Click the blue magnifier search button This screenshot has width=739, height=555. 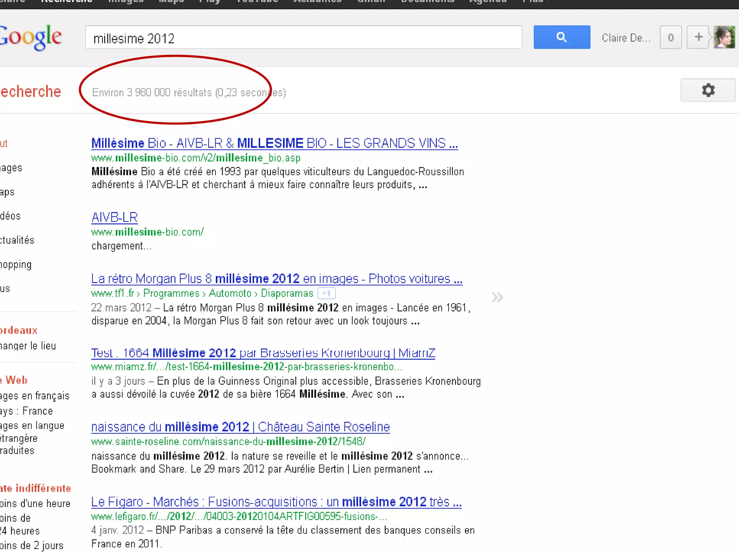click(x=562, y=37)
